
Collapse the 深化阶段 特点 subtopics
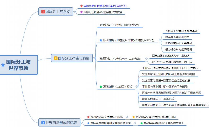pos(137,86)
